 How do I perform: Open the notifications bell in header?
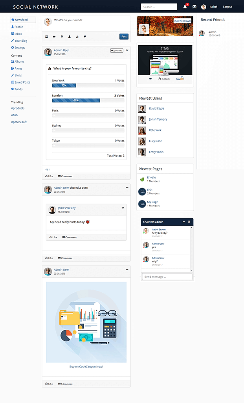point(185,7)
